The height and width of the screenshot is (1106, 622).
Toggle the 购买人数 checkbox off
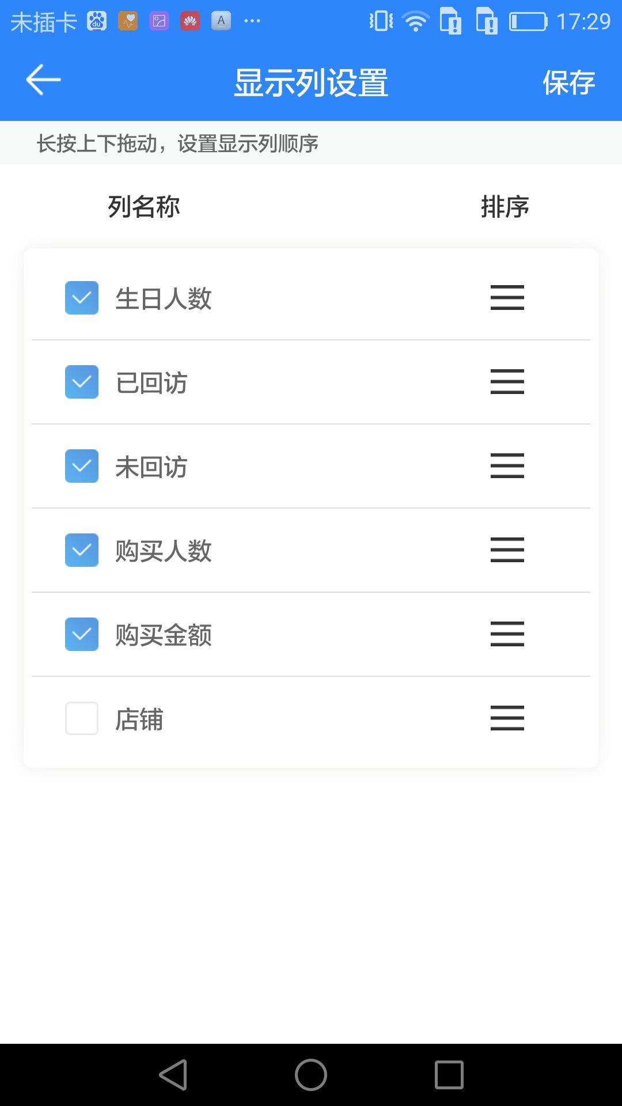tap(82, 550)
